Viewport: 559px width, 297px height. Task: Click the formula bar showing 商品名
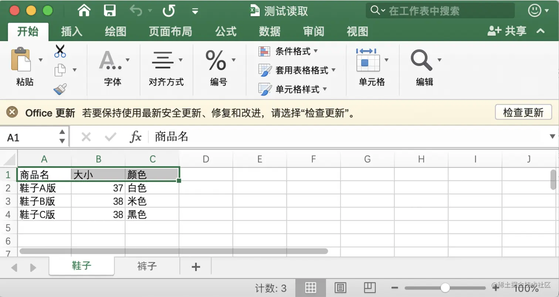point(348,137)
